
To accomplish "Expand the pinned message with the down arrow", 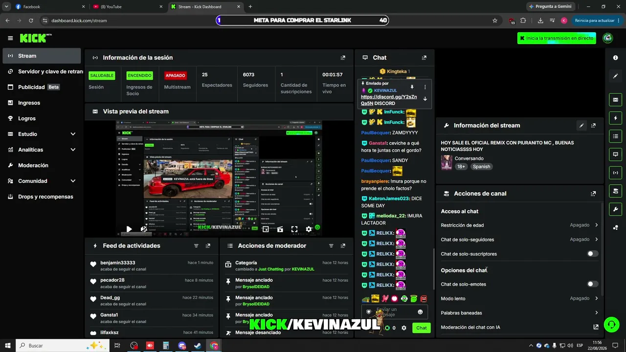I will 425,99.
